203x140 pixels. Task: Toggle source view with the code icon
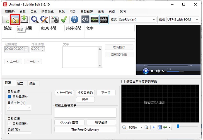coord(85,19)
